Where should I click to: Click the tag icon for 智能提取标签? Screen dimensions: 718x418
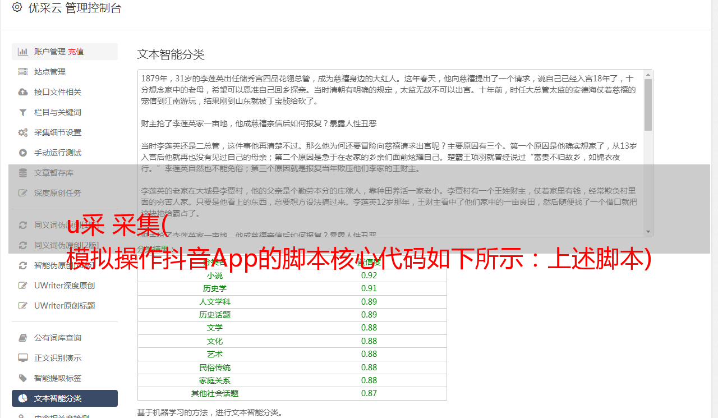tap(23, 378)
